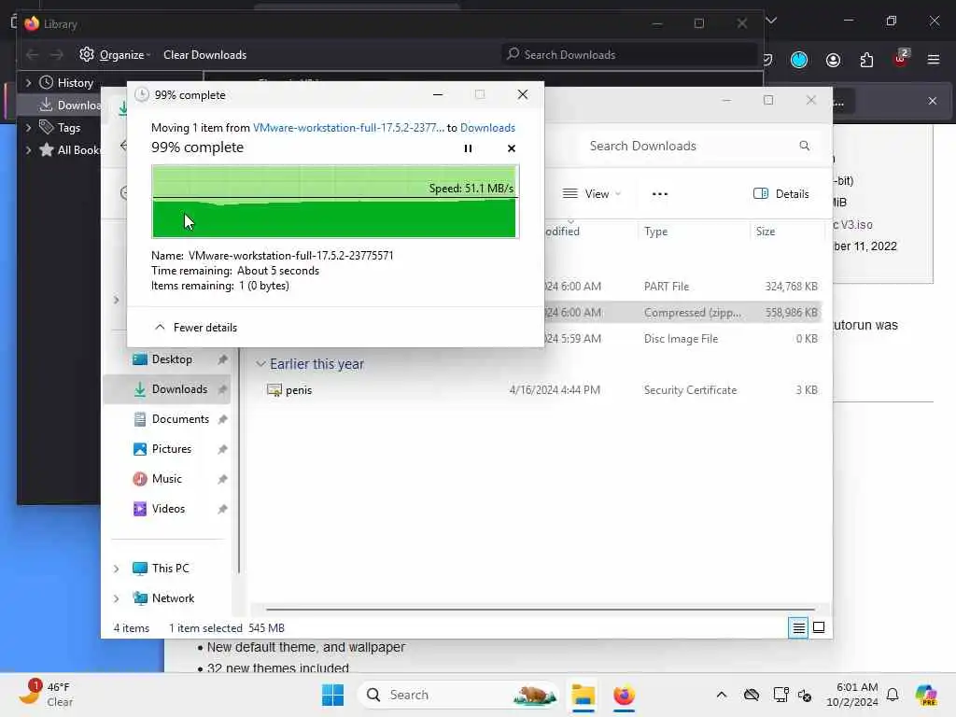Click the cloud sync tray icon

point(752,695)
